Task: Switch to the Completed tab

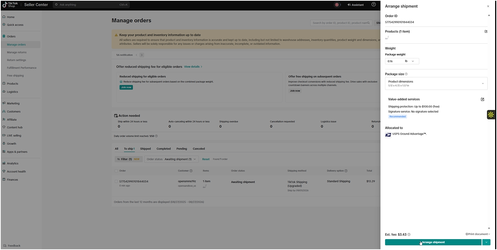Action: pos(164,149)
